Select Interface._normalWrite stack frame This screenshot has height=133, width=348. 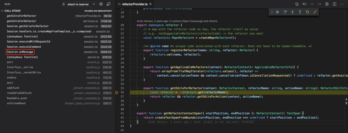57,72
